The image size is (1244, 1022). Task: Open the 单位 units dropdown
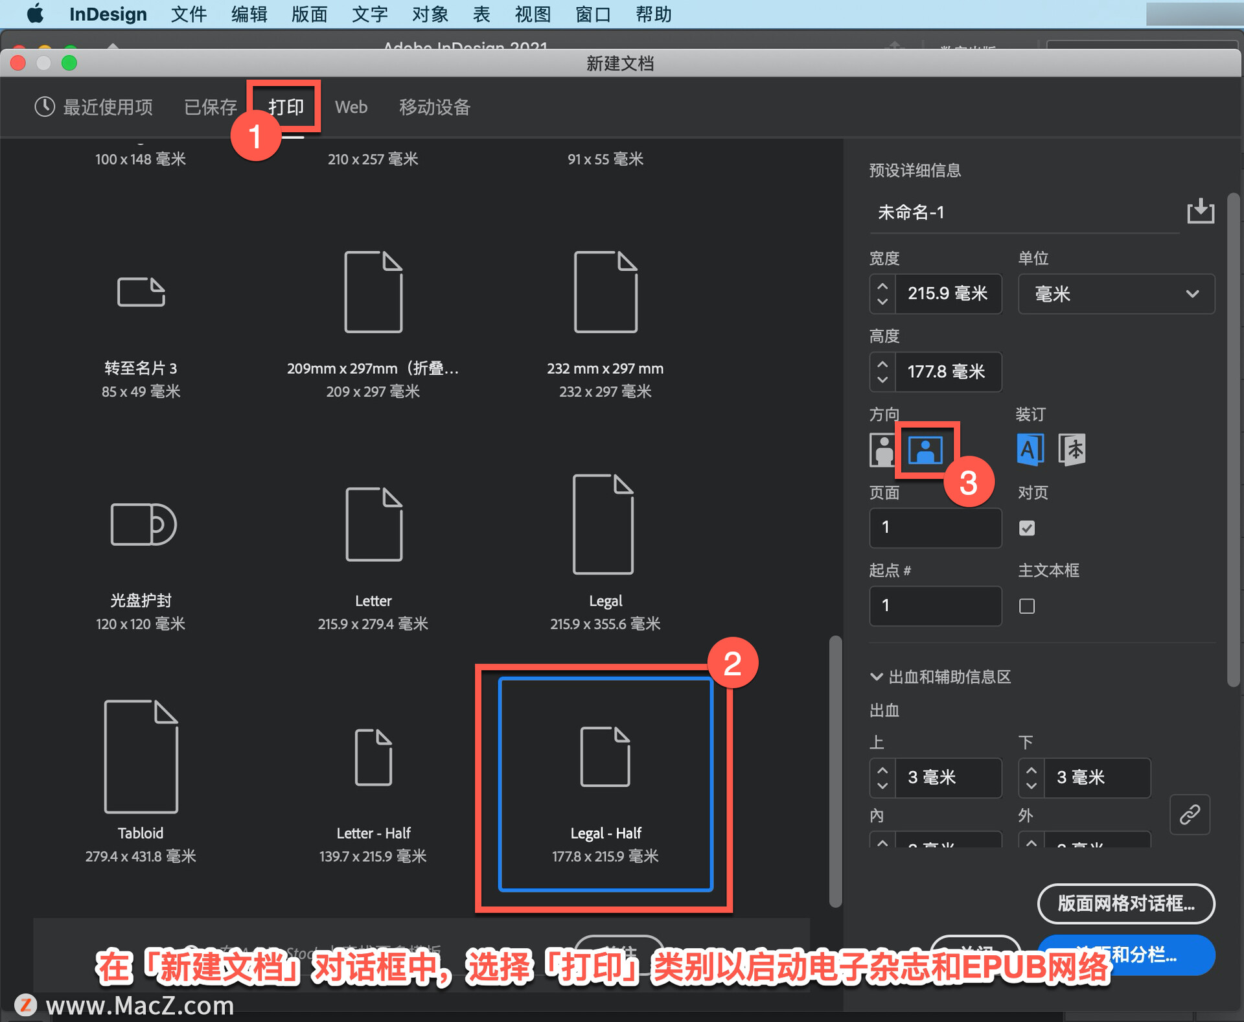[x=1116, y=294]
